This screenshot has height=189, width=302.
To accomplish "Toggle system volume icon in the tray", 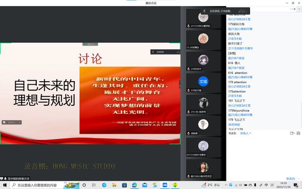I will (241, 185).
